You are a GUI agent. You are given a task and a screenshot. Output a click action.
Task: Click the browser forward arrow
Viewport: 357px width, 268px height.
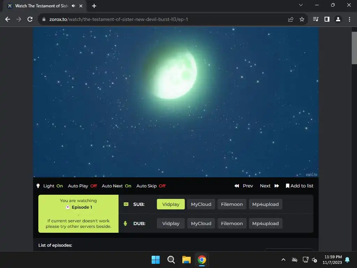click(19, 20)
